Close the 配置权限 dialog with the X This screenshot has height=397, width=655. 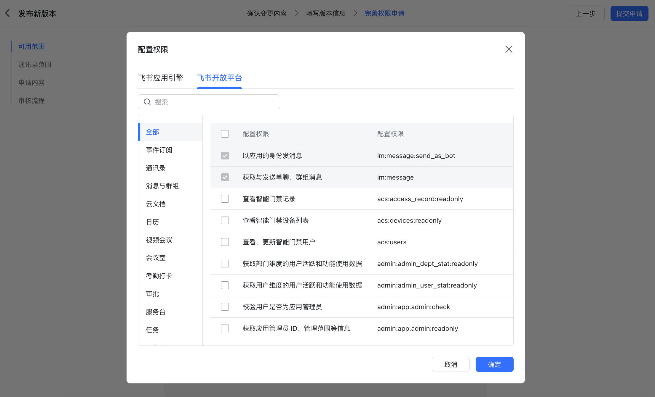coord(509,49)
